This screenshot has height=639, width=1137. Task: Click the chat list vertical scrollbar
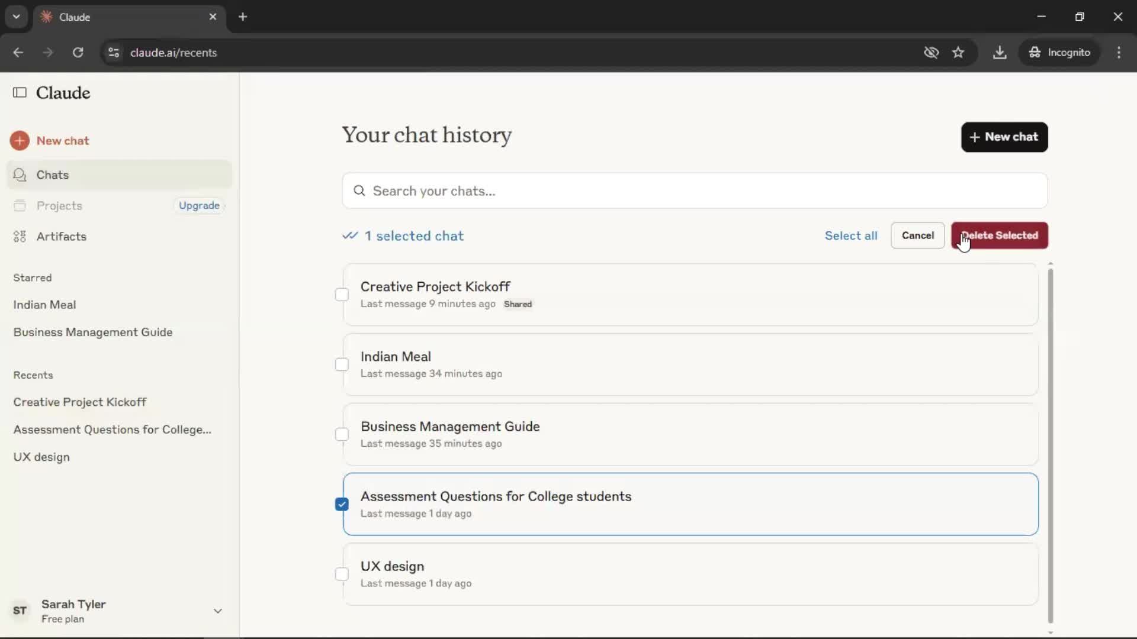[1050, 446]
